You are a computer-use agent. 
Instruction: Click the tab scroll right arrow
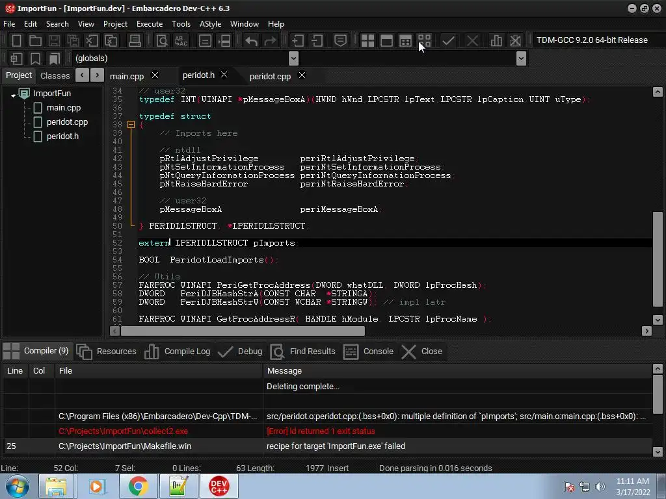pyautogui.click(x=98, y=75)
